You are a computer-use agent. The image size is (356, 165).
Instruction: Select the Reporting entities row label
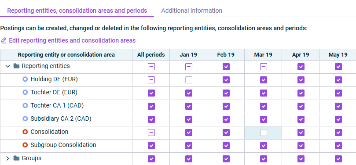[46, 66]
